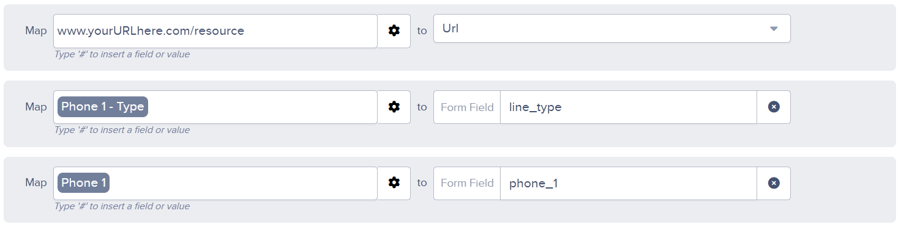901x227 pixels.
Task: Open gear settings for Phone 1 - Type row
Action: (394, 107)
